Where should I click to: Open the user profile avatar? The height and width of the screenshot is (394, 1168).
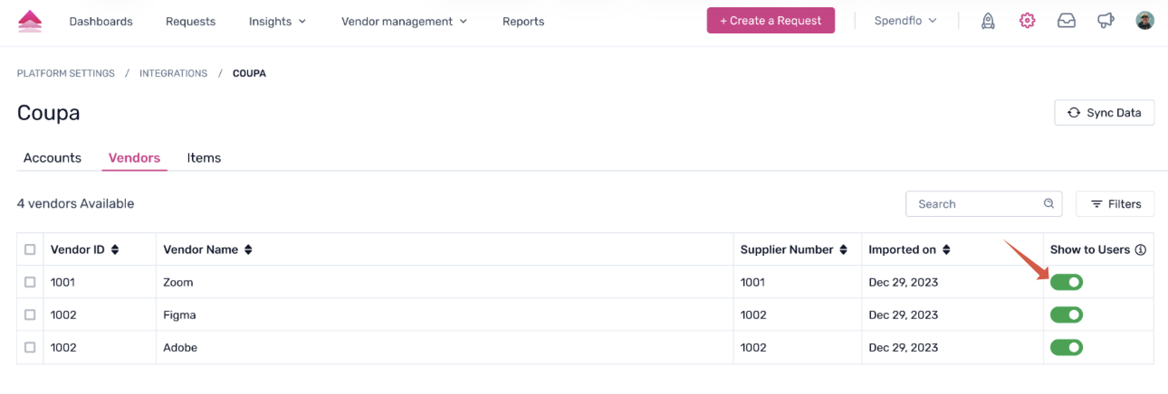(x=1144, y=20)
